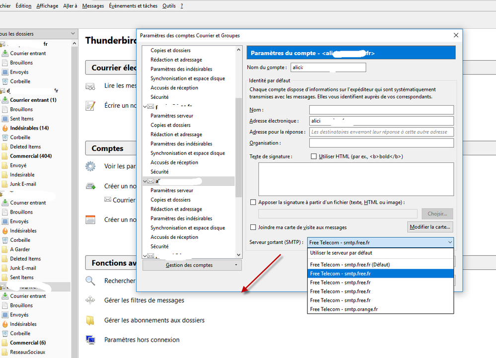Click the write message pencil icon
Viewport: 496px width, 358px height.
coord(90,106)
